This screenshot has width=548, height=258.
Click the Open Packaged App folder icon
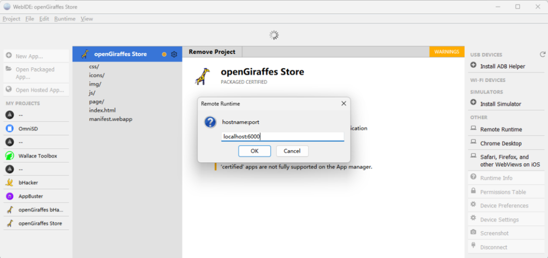pyautogui.click(x=9, y=69)
